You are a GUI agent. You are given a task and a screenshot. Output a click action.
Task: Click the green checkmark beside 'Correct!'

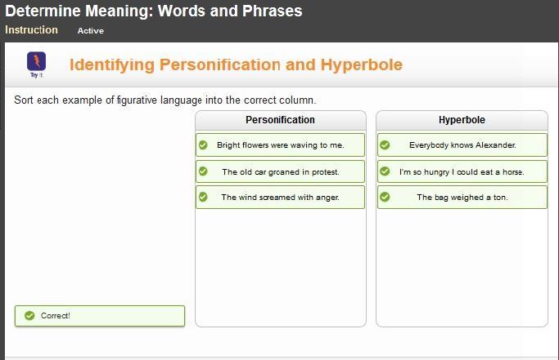[x=29, y=315]
